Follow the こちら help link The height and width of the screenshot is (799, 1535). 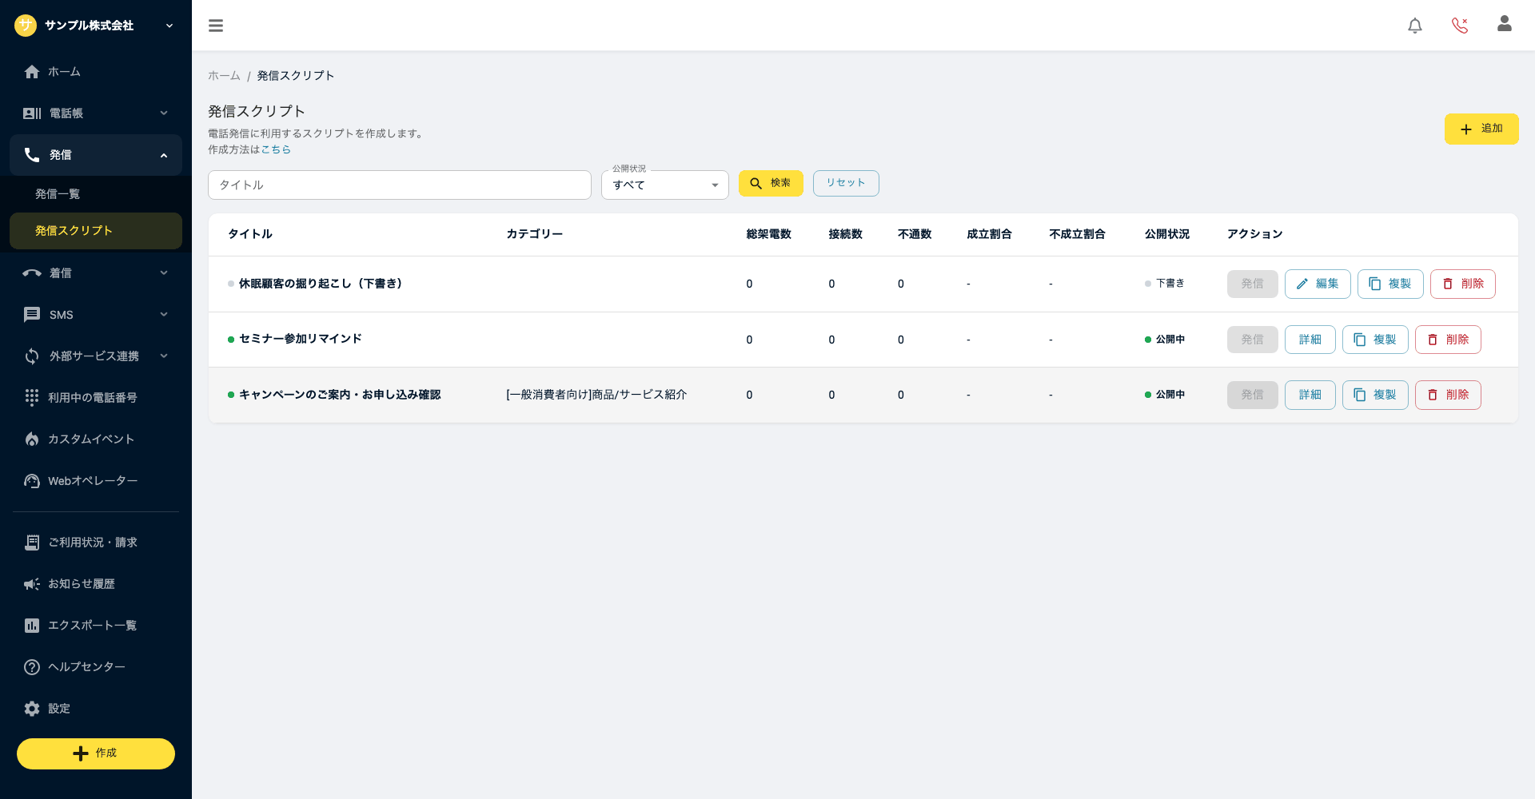[276, 149]
